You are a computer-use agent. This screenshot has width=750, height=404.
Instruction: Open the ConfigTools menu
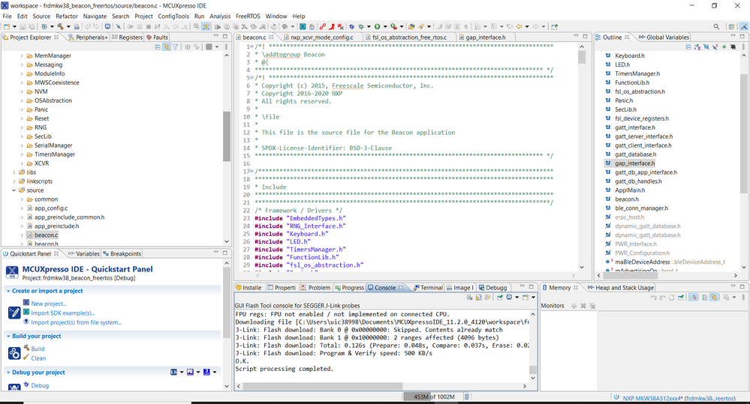point(173,16)
